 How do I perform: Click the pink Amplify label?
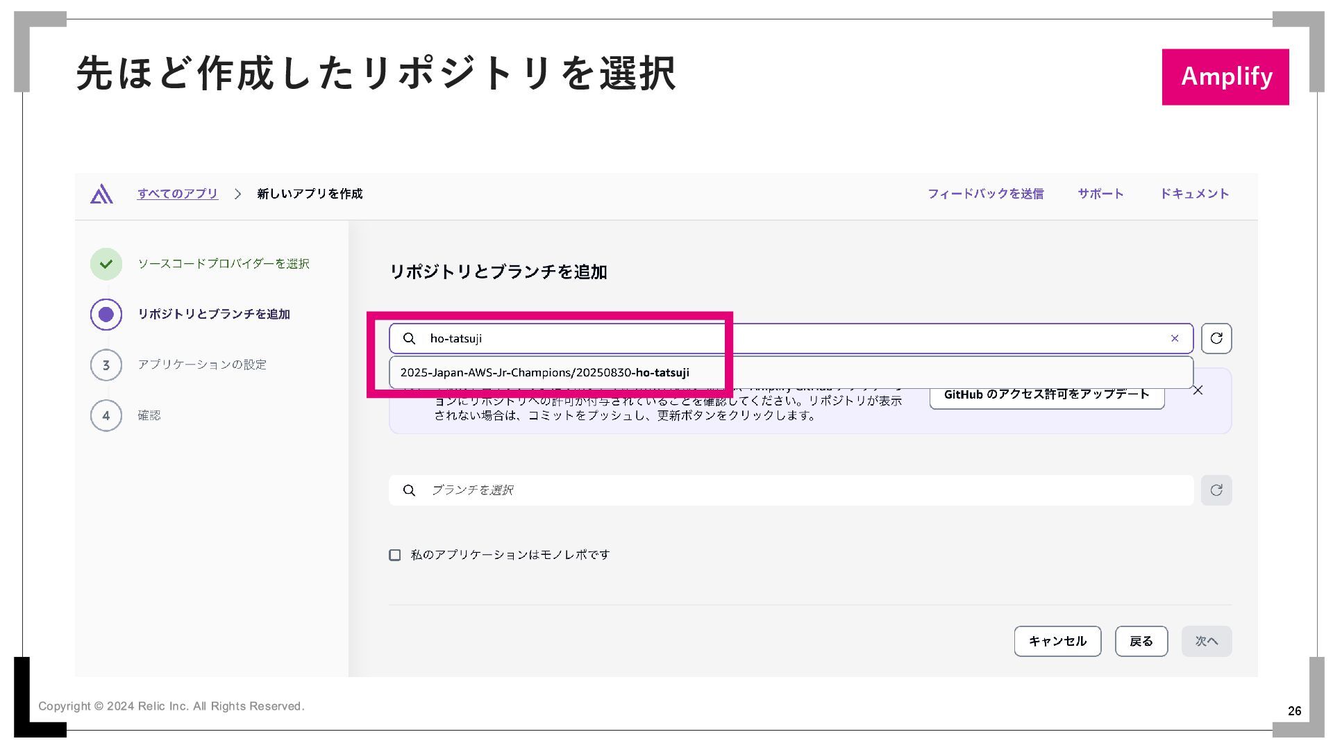(x=1225, y=76)
